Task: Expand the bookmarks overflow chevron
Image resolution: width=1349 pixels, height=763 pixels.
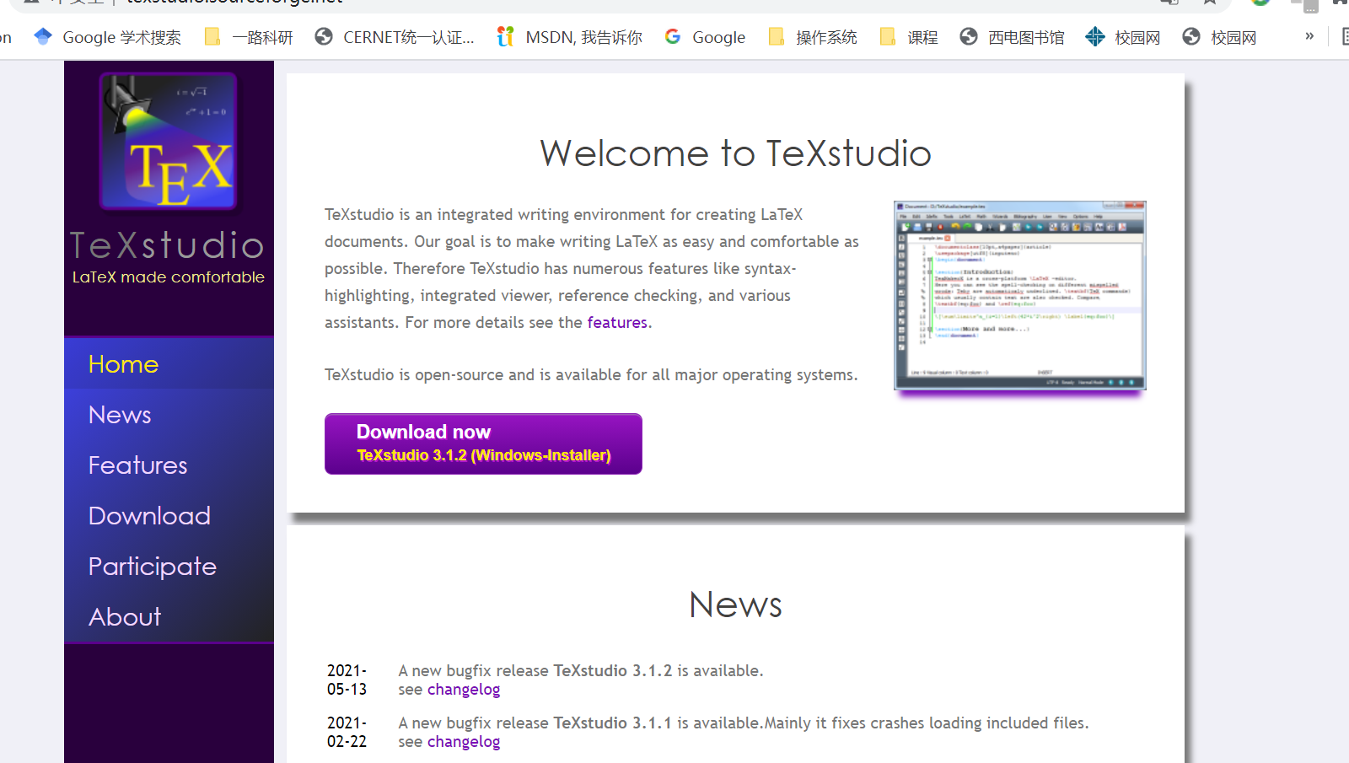Action: pyautogui.click(x=1309, y=36)
